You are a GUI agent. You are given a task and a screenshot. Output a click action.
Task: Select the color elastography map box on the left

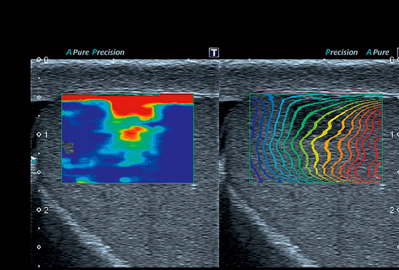(x=128, y=138)
